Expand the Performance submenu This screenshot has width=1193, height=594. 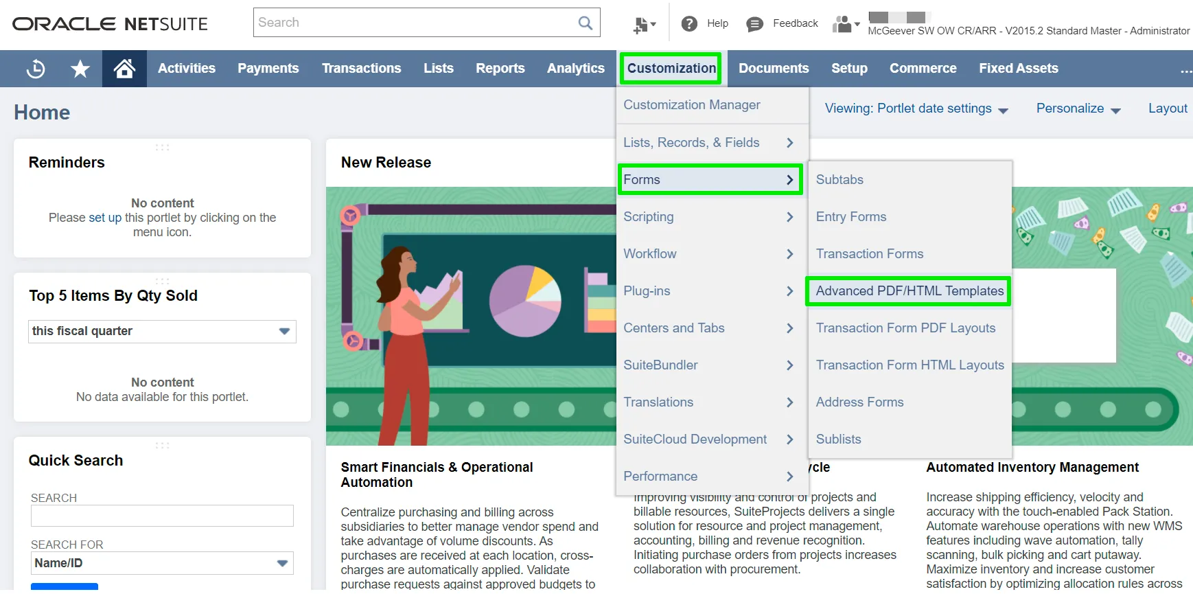[712, 476]
